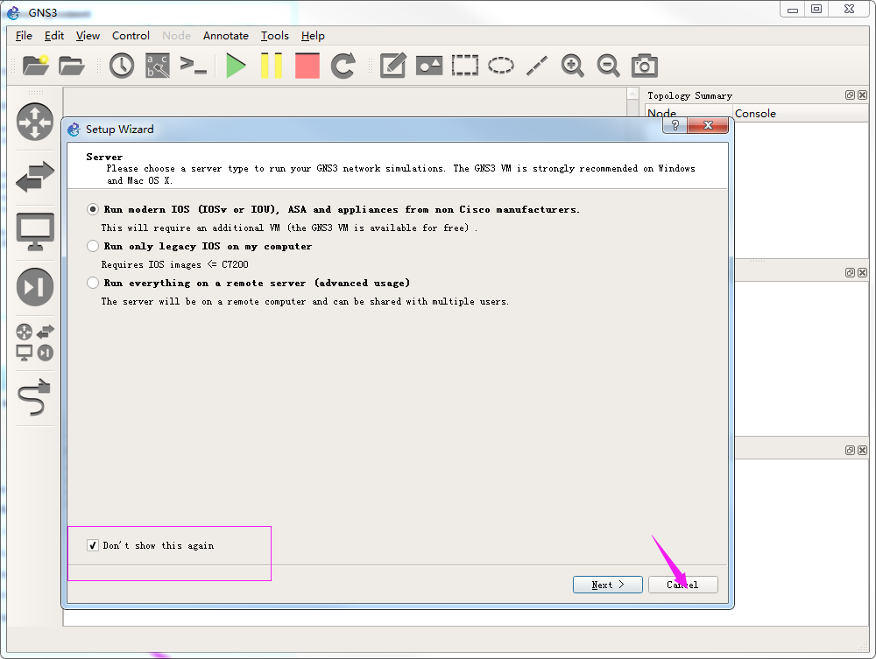Image resolution: width=876 pixels, height=659 pixels.
Task: Browse routers in device sidebar
Action: coord(35,121)
